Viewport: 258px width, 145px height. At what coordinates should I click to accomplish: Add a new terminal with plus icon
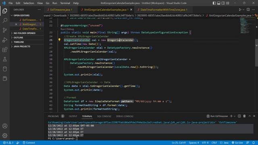[231, 116]
